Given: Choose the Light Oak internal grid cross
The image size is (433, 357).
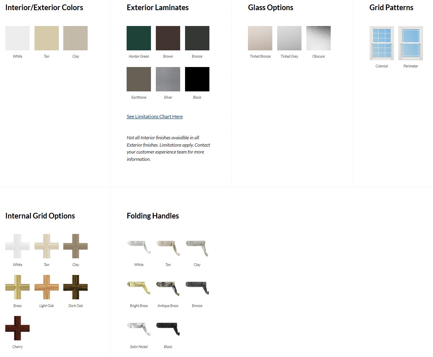Looking at the screenshot, I should click(47, 287).
